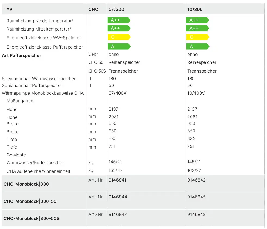267x229 pixels.
Task: Click article number 9146841
Action: click(118, 180)
